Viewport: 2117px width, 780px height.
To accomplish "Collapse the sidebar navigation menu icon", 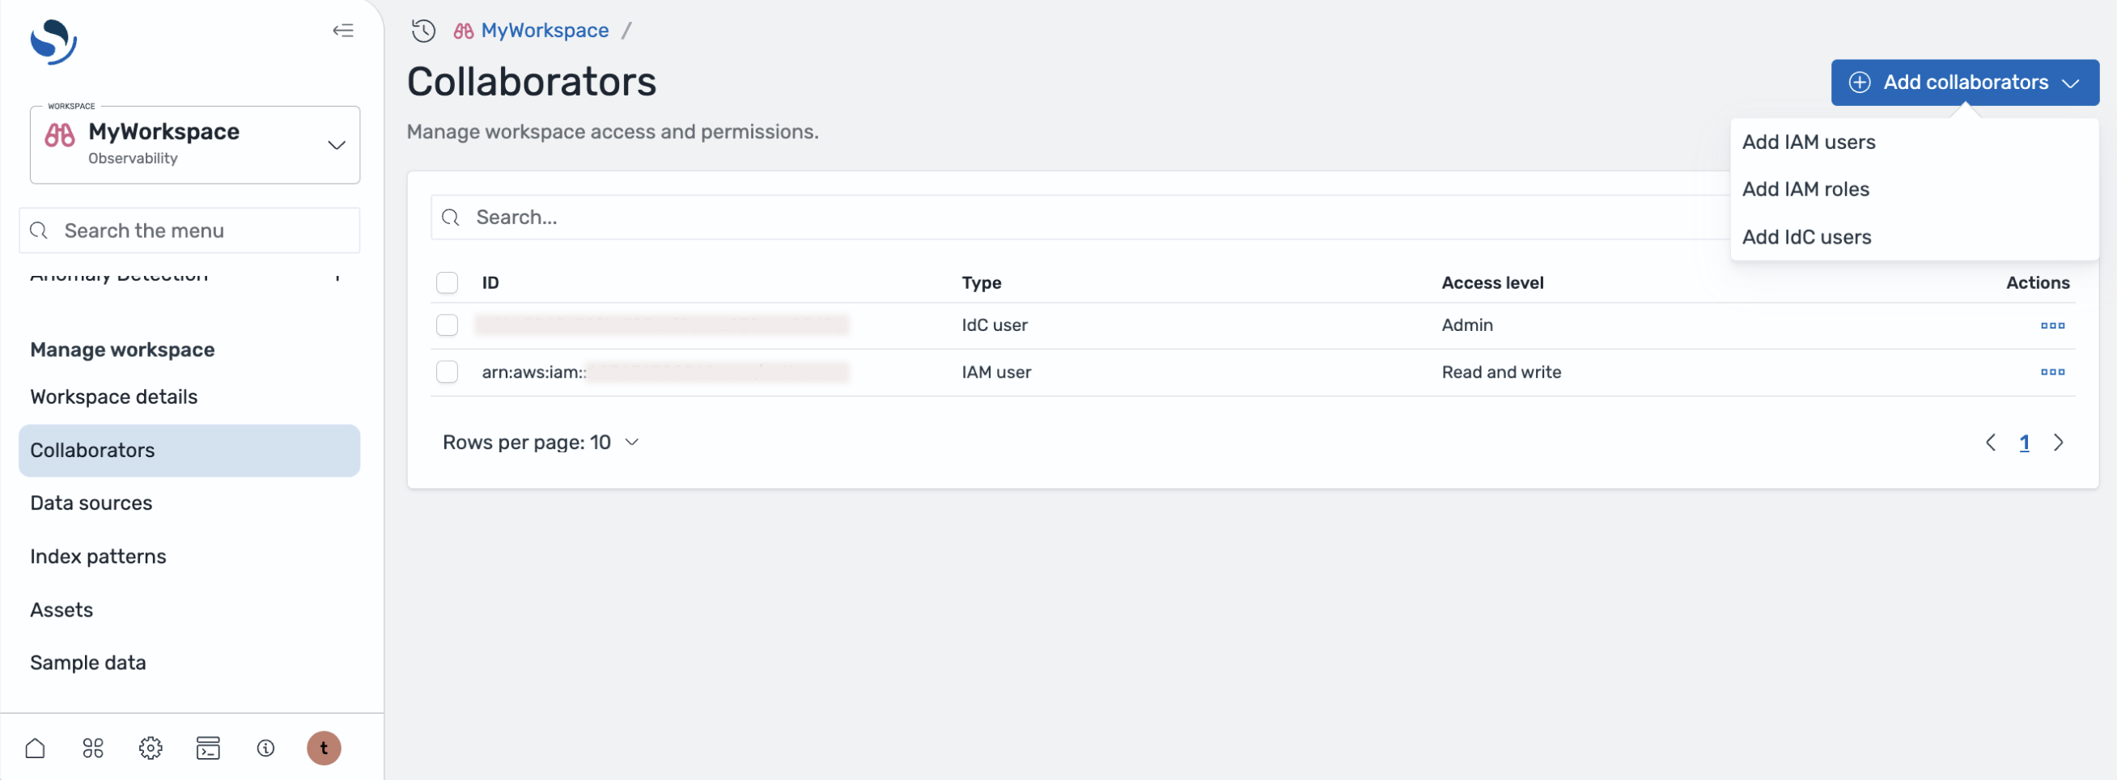I will click(x=342, y=31).
